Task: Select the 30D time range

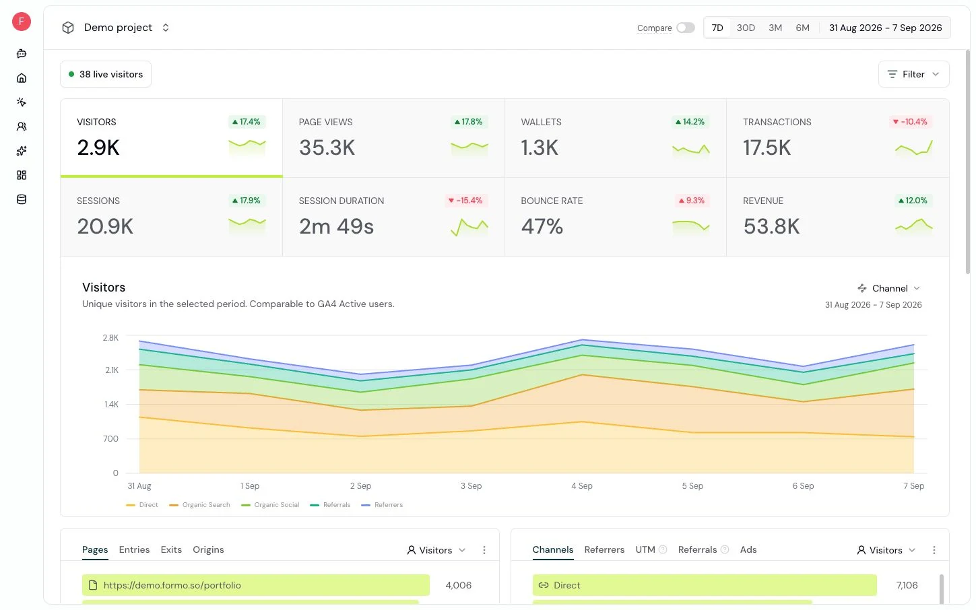Action: pyautogui.click(x=746, y=28)
